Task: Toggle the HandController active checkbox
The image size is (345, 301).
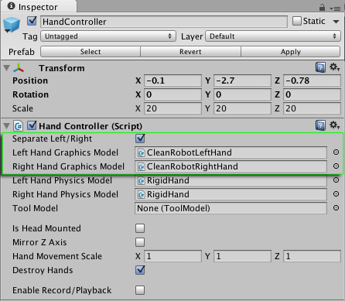Action: pos(32,21)
